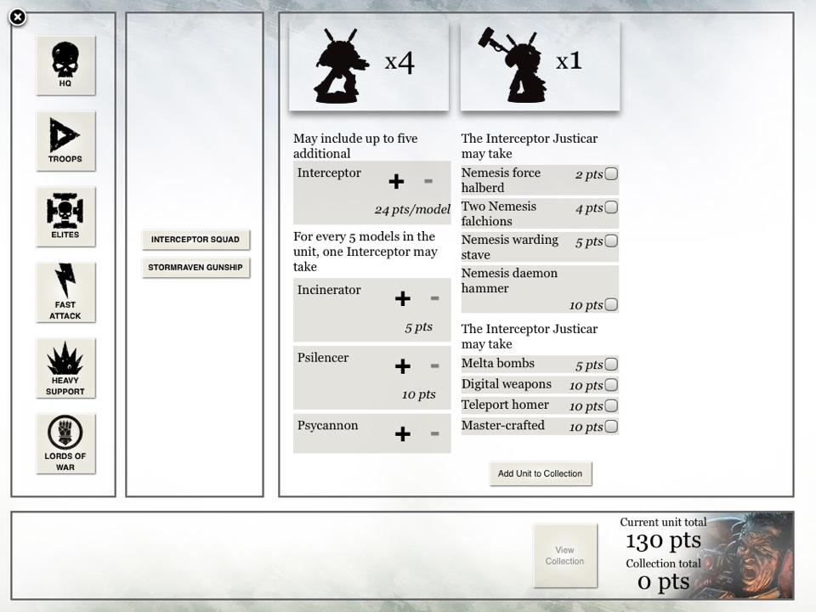Screen dimensions: 816x612
Task: Select the Nemesis daemon hammer checkbox
Action: pyautogui.click(x=611, y=304)
